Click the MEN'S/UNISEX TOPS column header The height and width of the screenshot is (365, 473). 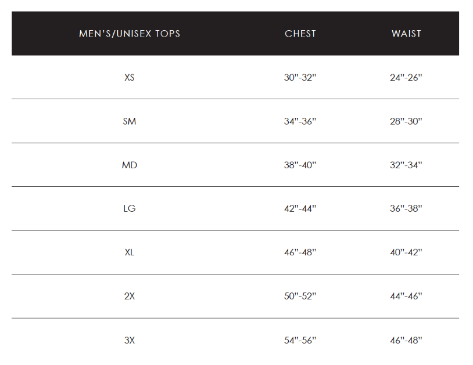pos(130,34)
